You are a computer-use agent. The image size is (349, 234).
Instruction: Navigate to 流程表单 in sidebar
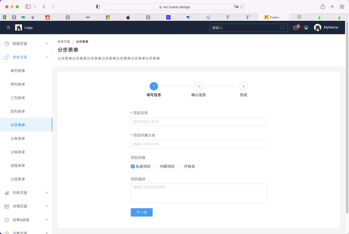tap(18, 166)
